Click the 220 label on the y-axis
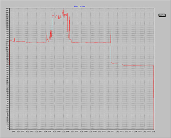 (x=7, y=42)
